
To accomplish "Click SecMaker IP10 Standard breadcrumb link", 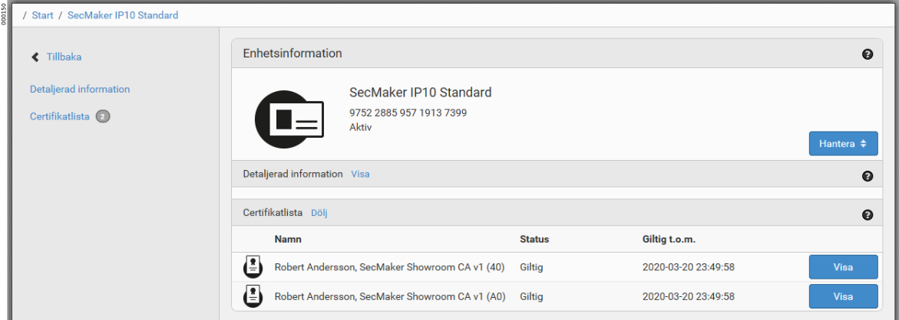I will coord(123,15).
